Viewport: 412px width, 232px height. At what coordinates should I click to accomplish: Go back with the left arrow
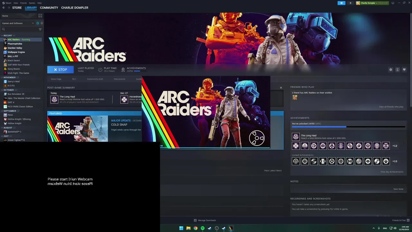coord(3,8)
